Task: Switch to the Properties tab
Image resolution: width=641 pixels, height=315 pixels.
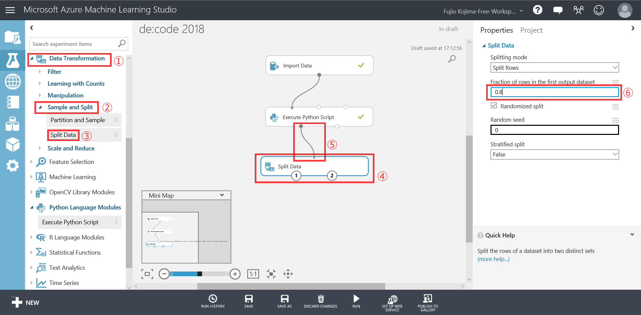Action: (x=497, y=30)
